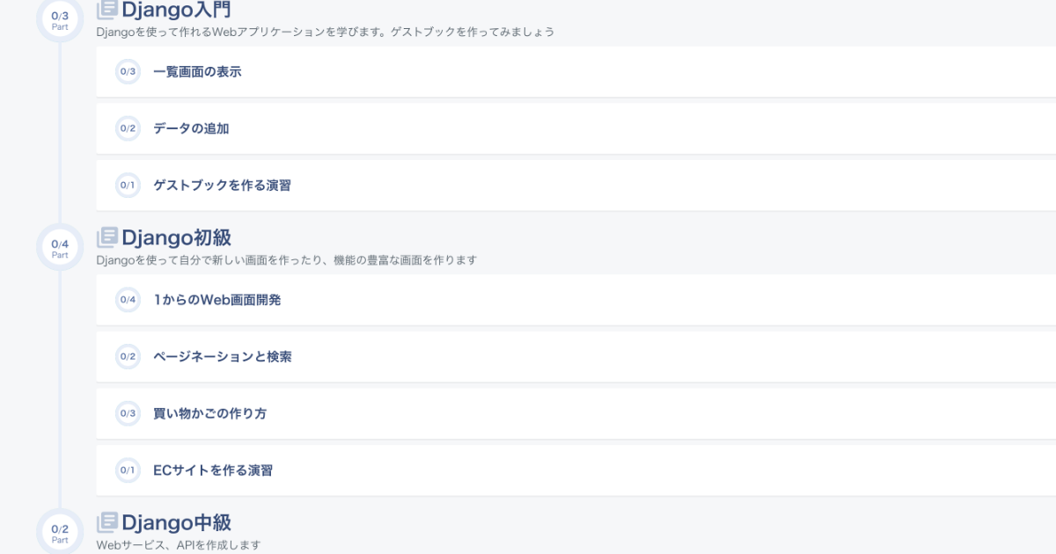The height and width of the screenshot is (554, 1056).
Task: Expand the 1からのWeb画面開発 row
Action: pos(217,300)
